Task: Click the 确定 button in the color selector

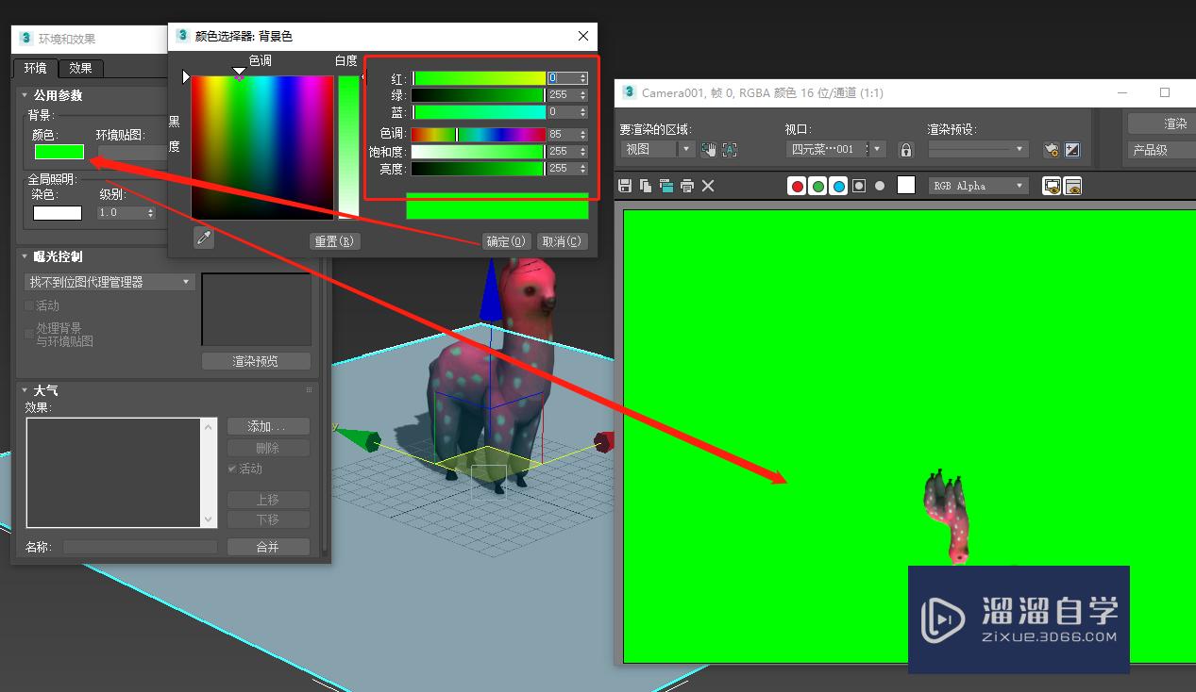Action: 506,241
